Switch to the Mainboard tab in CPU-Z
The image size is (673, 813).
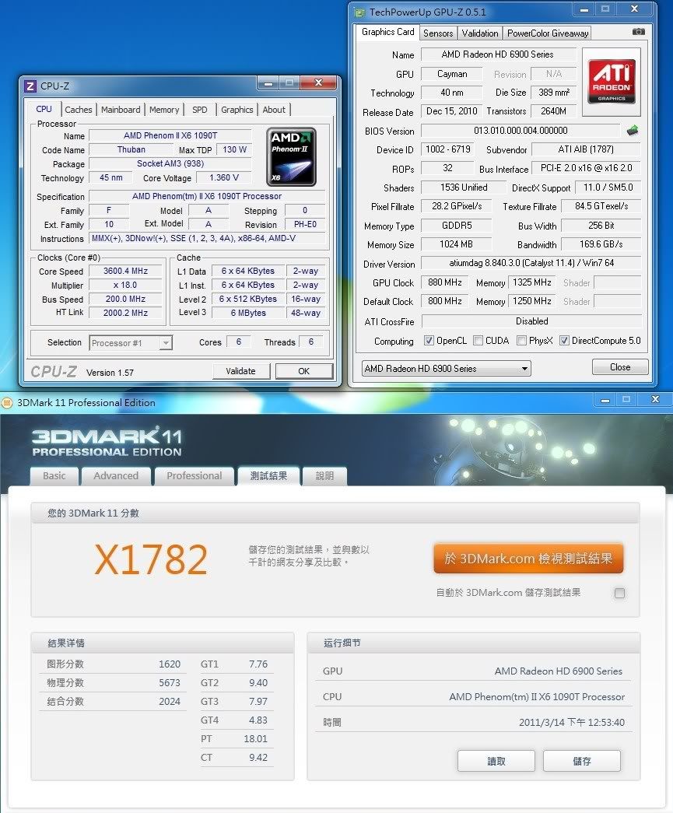pos(121,110)
